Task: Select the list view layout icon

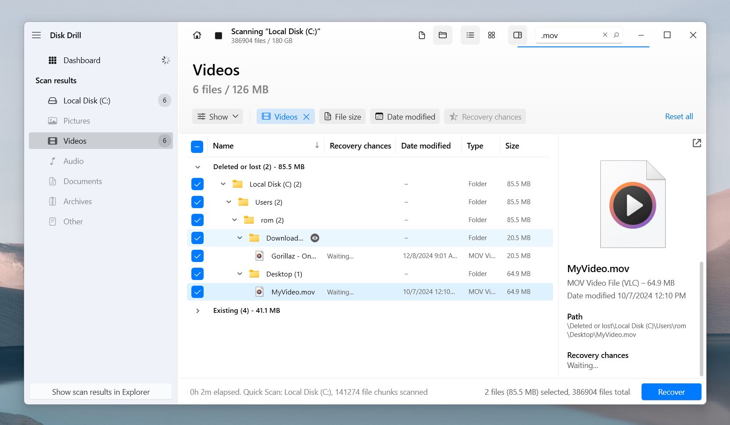Action: 470,35
